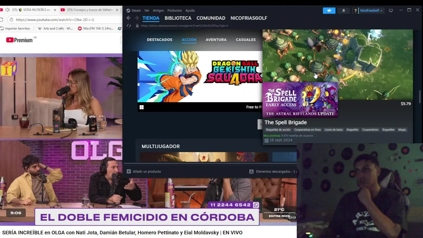
Task: Select the Roguelike de acción tag
Action: click(278, 130)
